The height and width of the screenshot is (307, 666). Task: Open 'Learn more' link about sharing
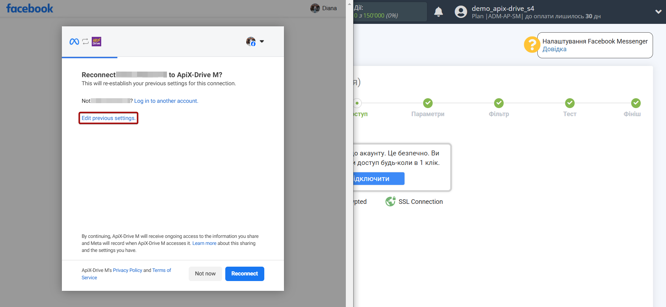click(204, 243)
